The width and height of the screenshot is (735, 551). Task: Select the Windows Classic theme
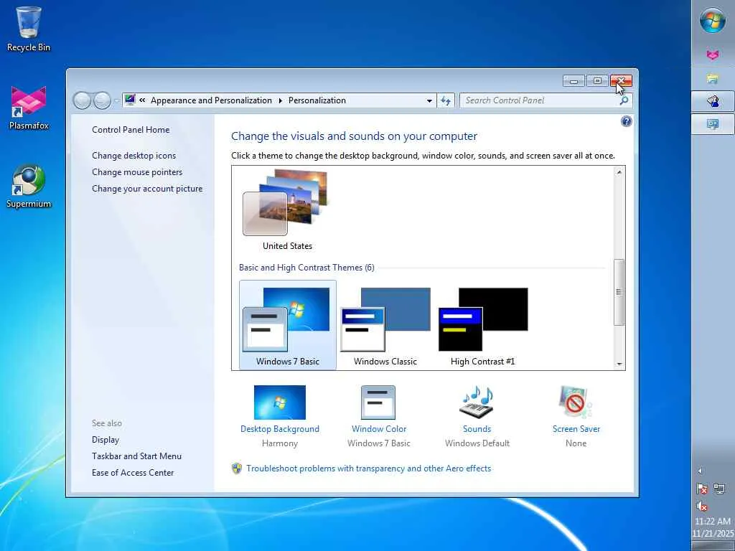[385, 325]
